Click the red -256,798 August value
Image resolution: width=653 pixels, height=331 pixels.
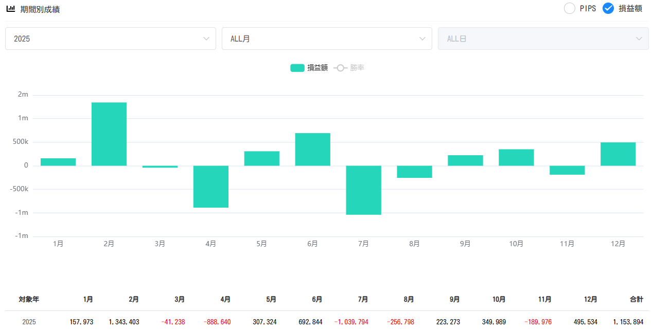point(400,322)
